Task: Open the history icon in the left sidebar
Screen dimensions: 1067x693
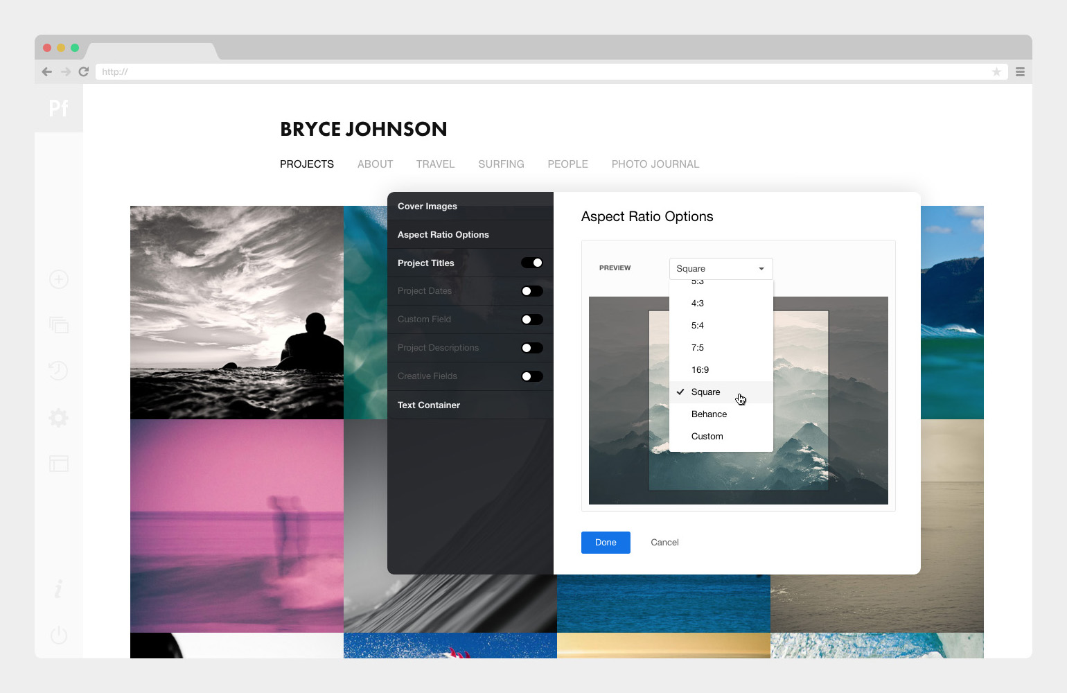Action: [58, 371]
